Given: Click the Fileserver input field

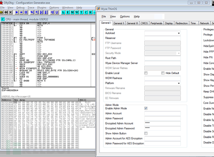Looking at the screenshot, I should coord(162,38).
